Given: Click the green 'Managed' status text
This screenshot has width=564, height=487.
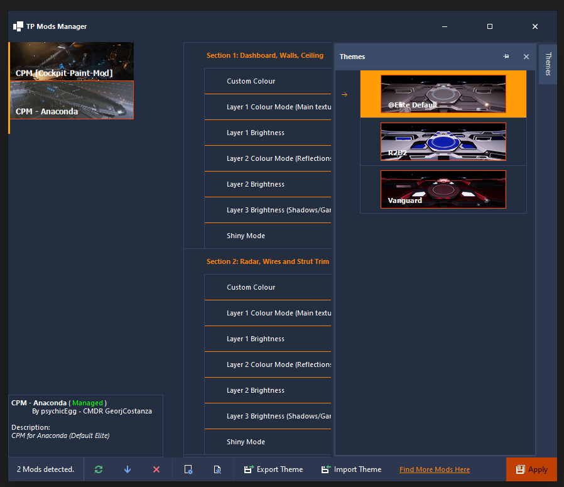Looking at the screenshot, I should [x=87, y=403].
